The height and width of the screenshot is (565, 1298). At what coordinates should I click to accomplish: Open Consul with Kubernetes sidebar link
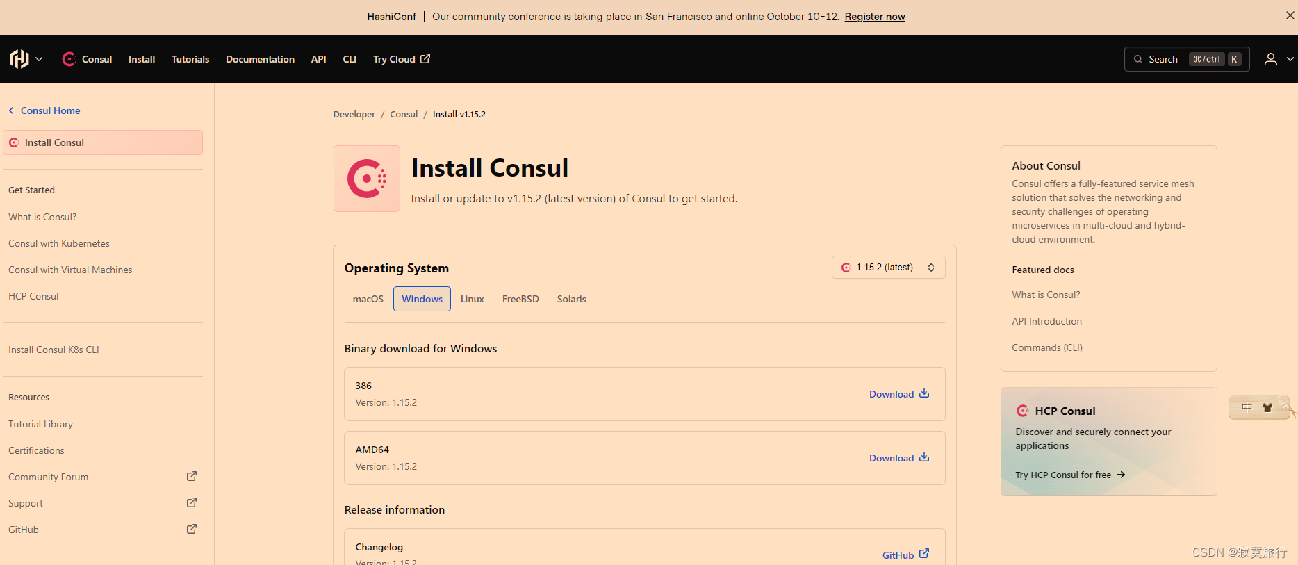point(59,243)
